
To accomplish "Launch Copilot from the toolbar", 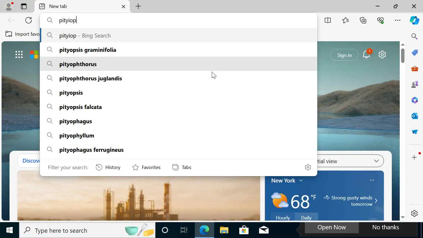I will (414, 20).
